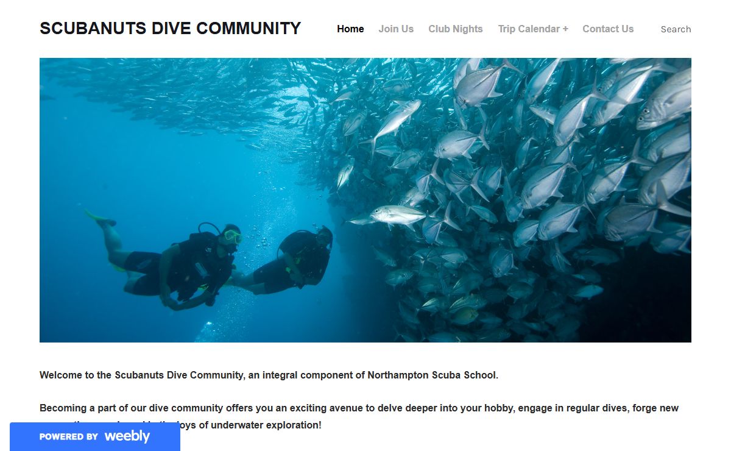Click the weebly logo in footer banner

coord(127,436)
